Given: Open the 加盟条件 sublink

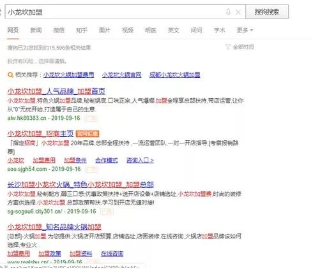Looking at the screenshot, I should click(x=75, y=160).
